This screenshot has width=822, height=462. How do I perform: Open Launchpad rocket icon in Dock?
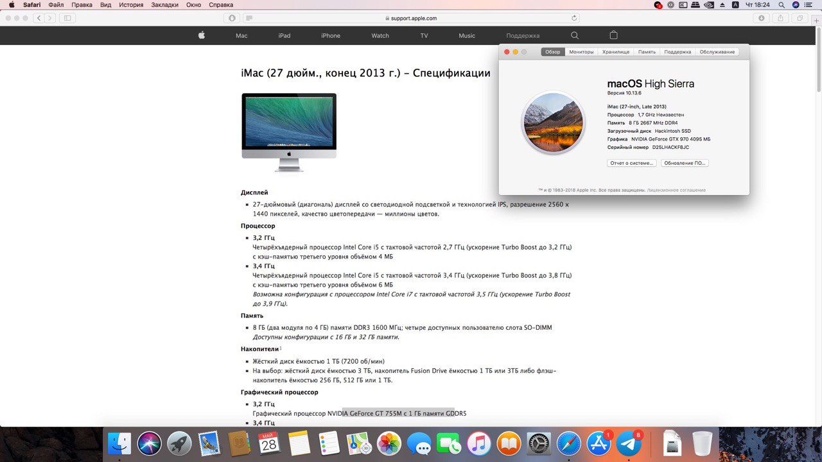click(x=179, y=443)
